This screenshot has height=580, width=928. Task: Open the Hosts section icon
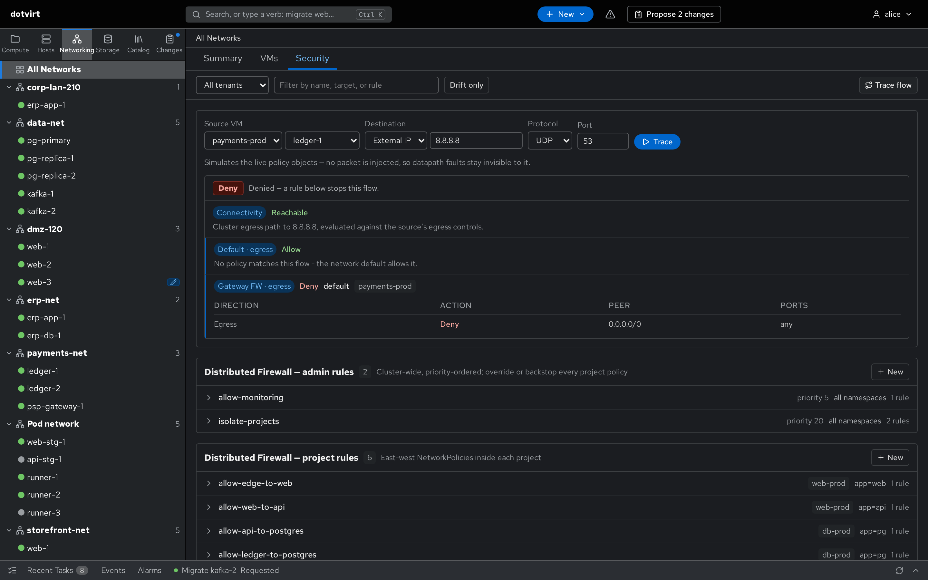tap(46, 39)
